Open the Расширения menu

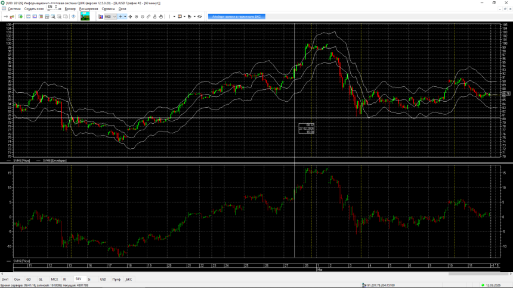point(88,9)
